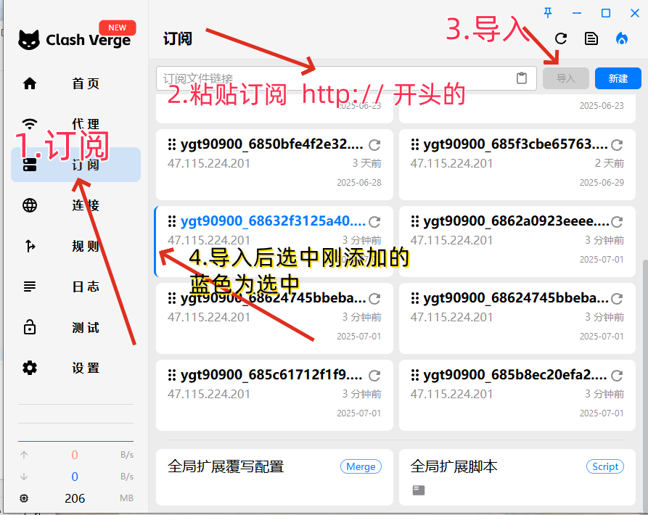Click the 导入 import button

[x=565, y=78]
